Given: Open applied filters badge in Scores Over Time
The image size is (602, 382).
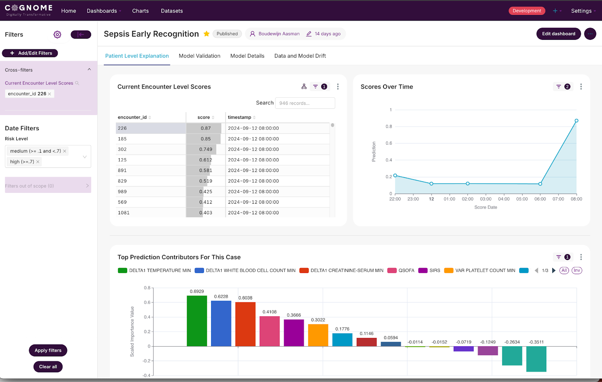Looking at the screenshot, I should point(563,86).
